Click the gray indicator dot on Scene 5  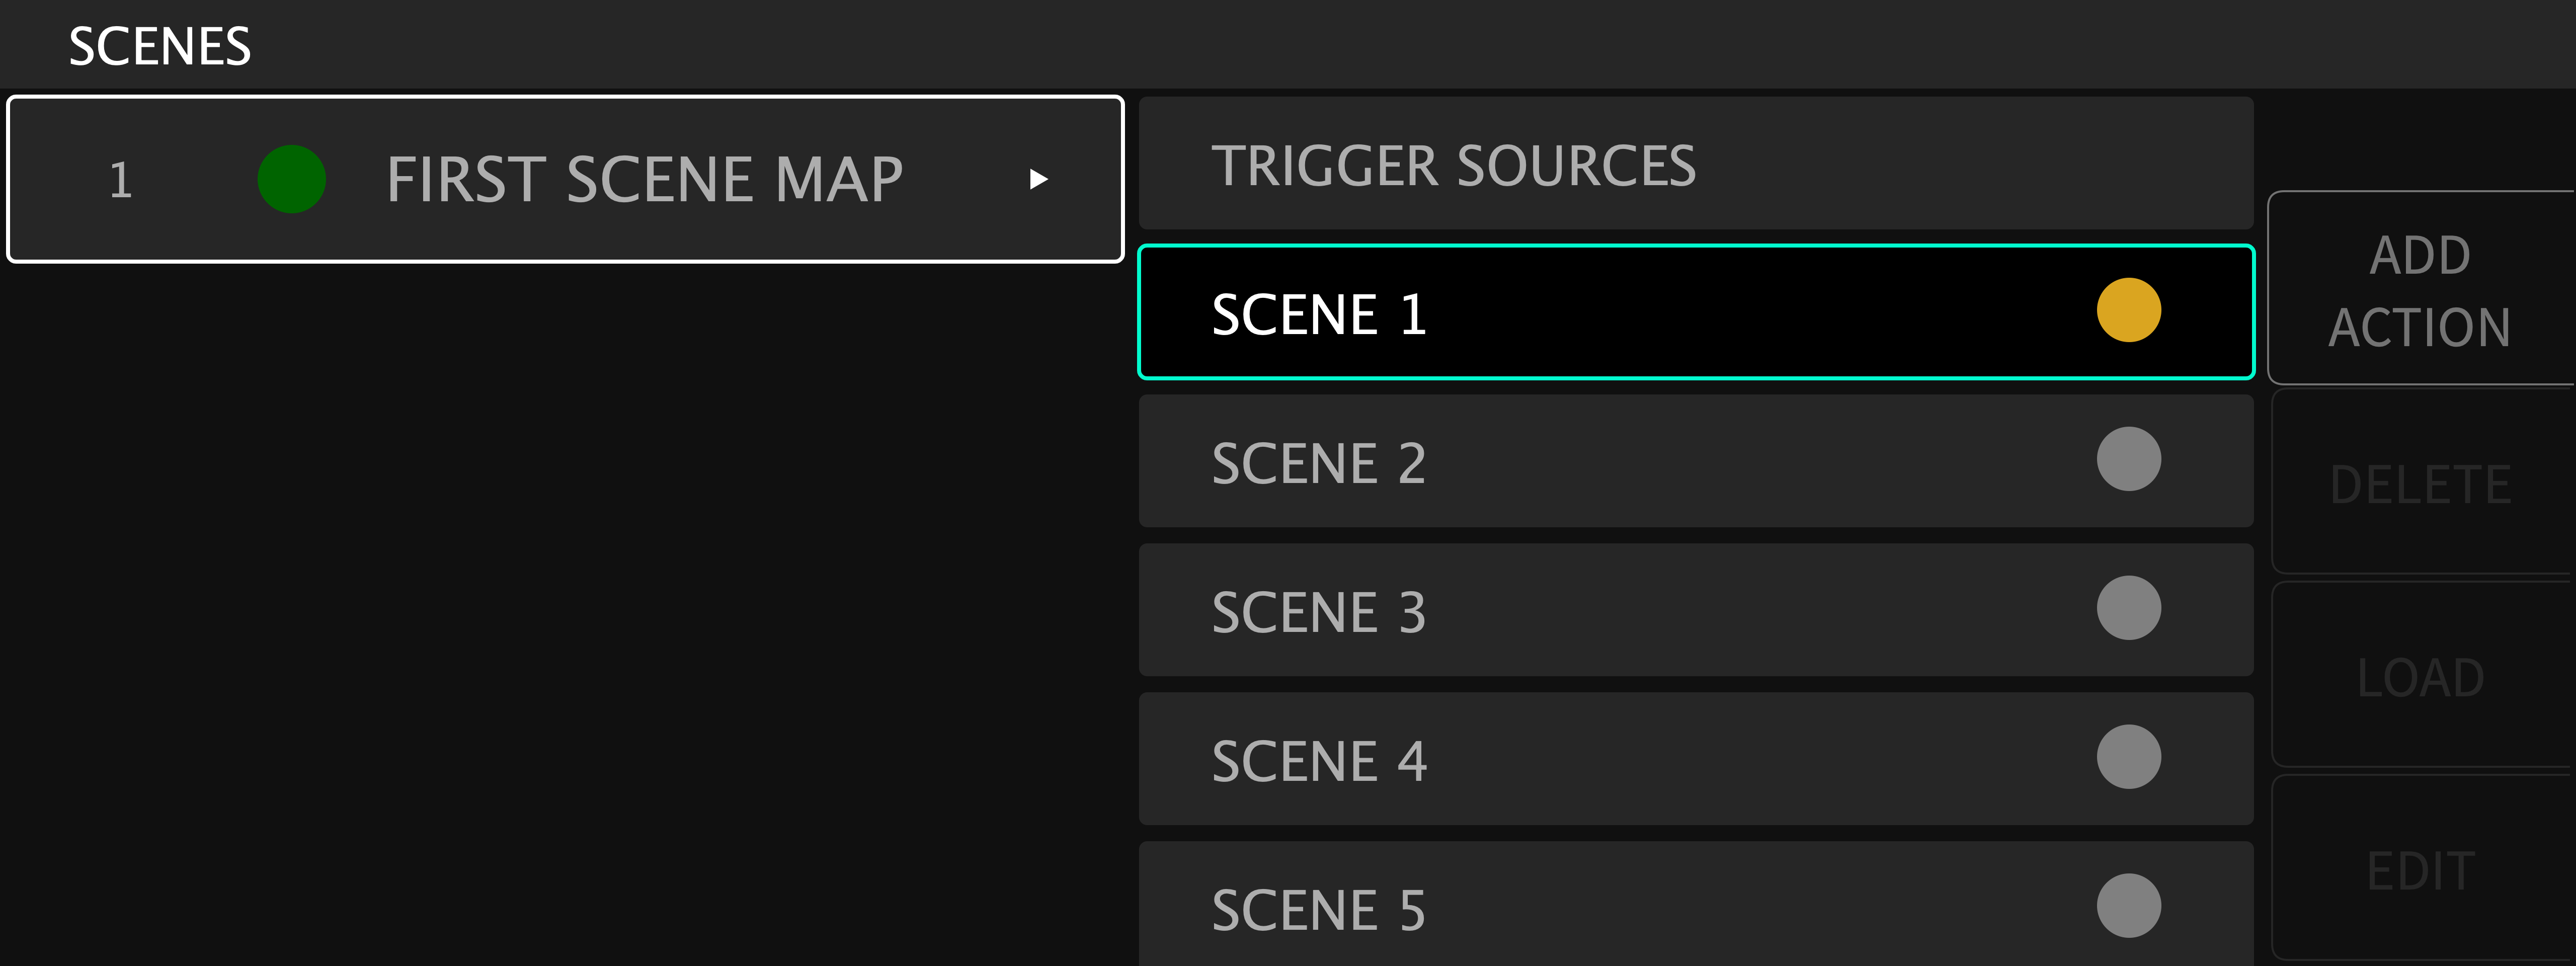tap(2128, 906)
